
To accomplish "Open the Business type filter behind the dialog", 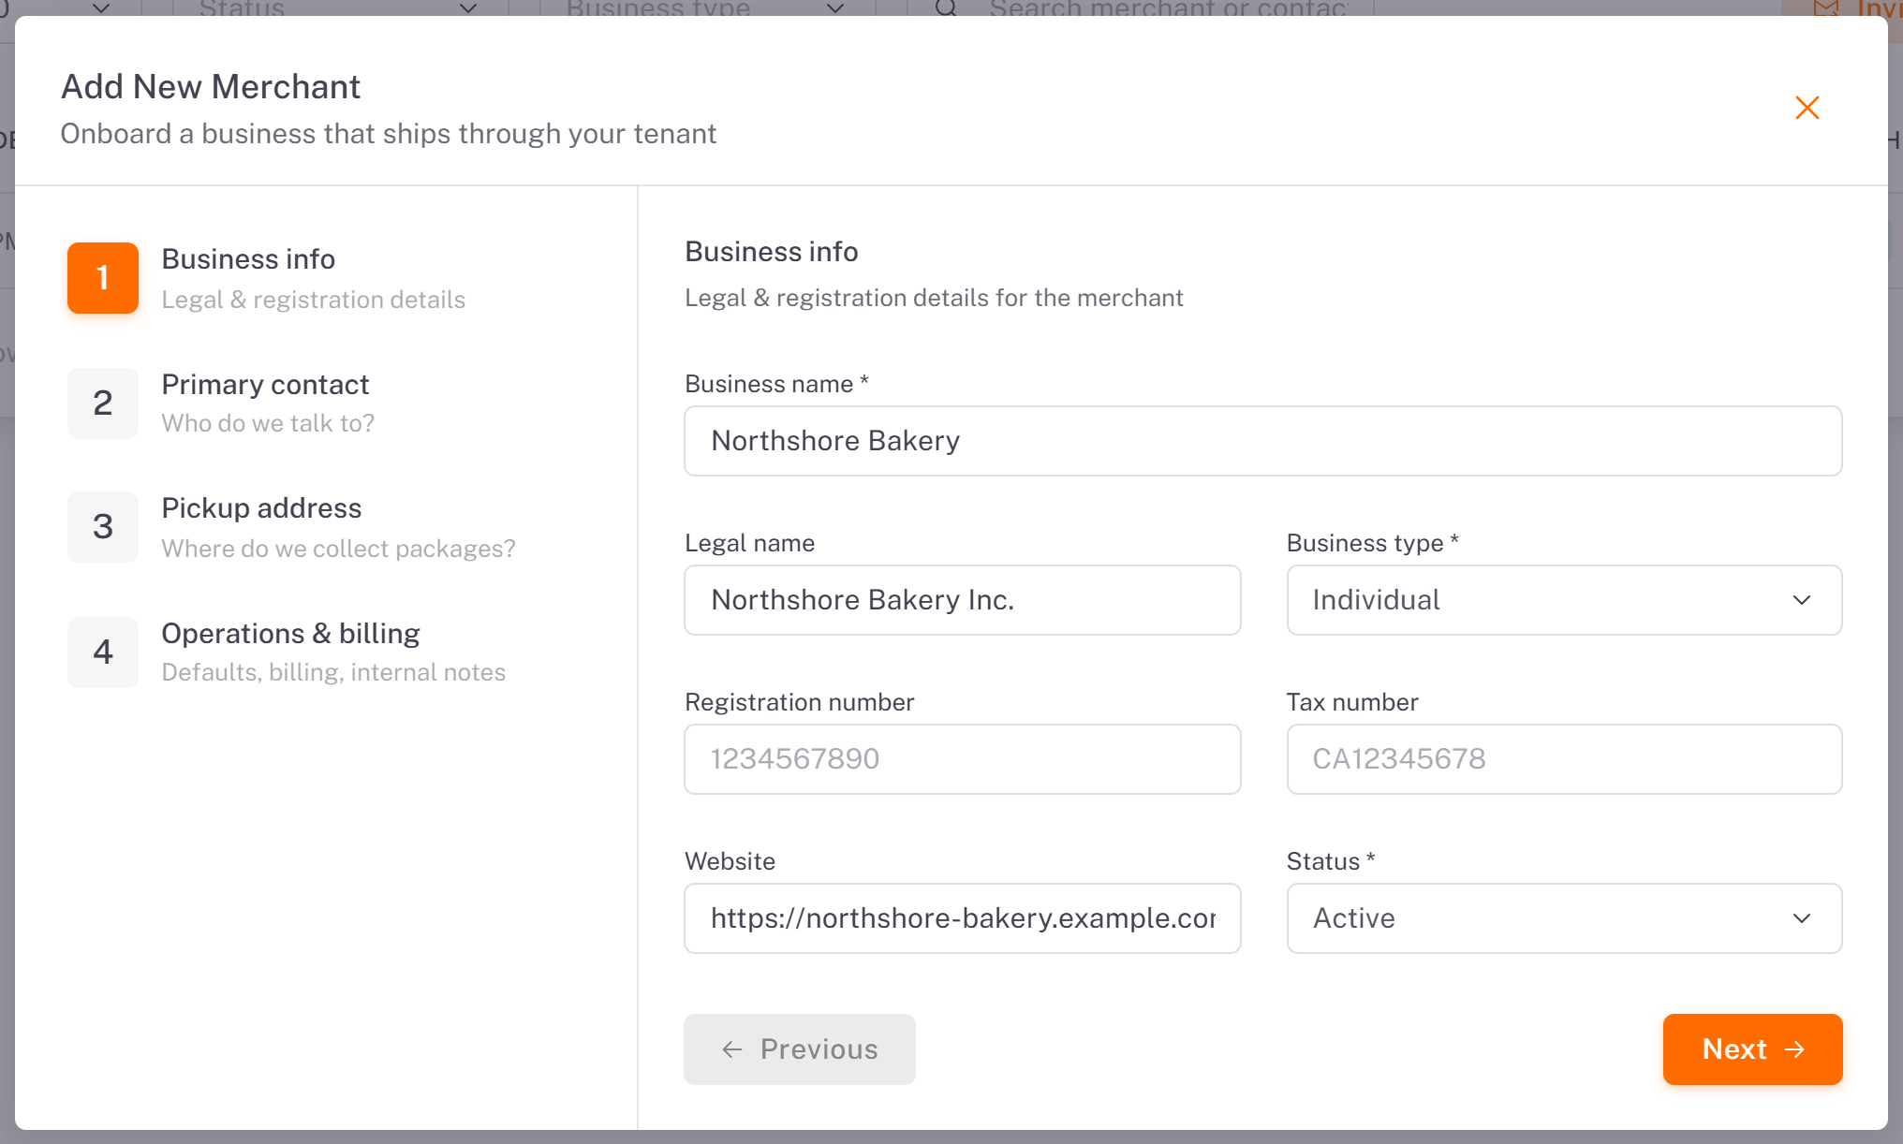I will point(707,8).
